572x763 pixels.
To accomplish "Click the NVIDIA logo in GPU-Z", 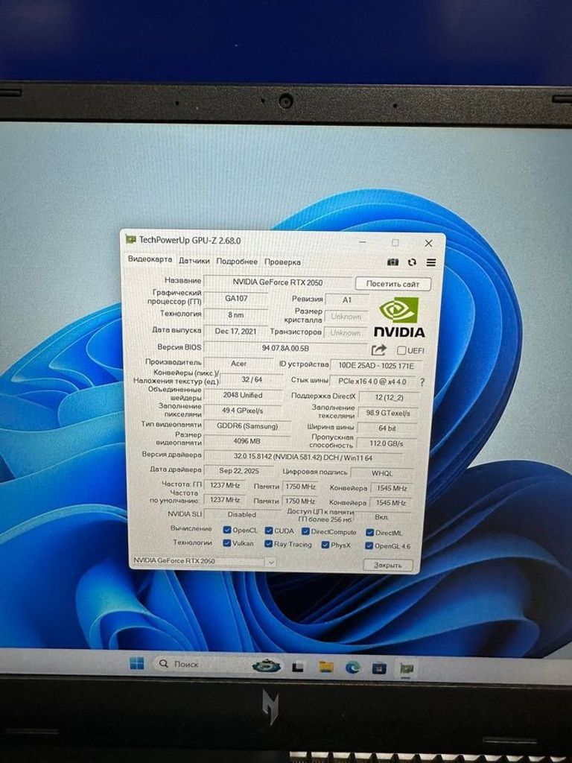I will [399, 317].
